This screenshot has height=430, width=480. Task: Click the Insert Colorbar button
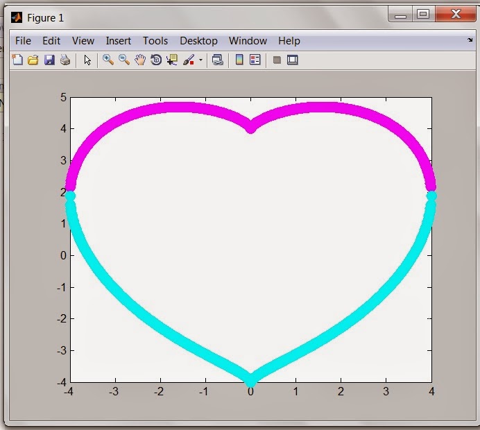coord(239,60)
